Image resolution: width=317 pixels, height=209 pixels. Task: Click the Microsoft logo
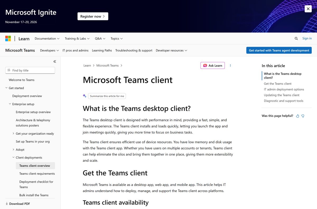[8, 39]
